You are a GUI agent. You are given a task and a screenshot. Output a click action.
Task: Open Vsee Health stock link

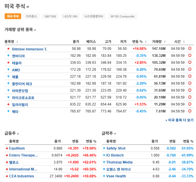pos(116,176)
